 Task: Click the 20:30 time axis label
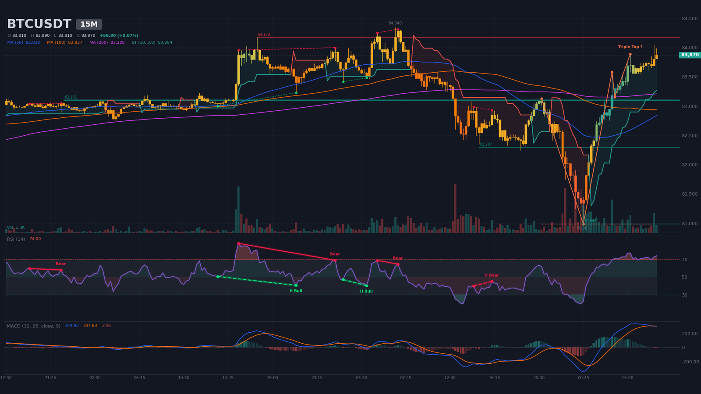[x=539, y=378]
